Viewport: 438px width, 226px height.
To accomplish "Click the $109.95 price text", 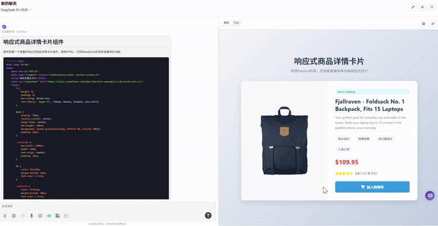I will coord(347,162).
